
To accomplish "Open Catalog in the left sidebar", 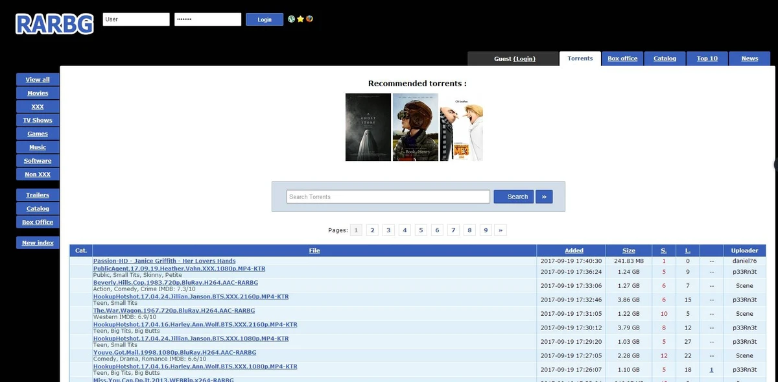I will [x=38, y=208].
